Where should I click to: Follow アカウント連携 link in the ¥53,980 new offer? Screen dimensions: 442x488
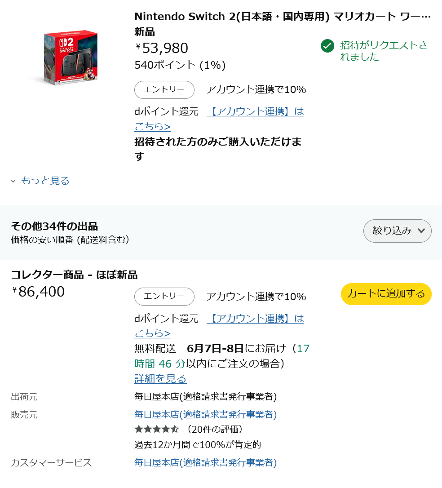[x=255, y=111]
